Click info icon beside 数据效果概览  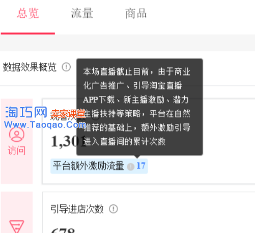(x=66, y=67)
